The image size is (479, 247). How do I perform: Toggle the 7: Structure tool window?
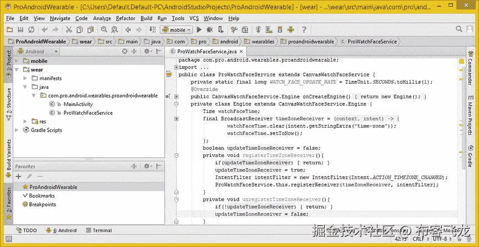[x=8, y=104]
